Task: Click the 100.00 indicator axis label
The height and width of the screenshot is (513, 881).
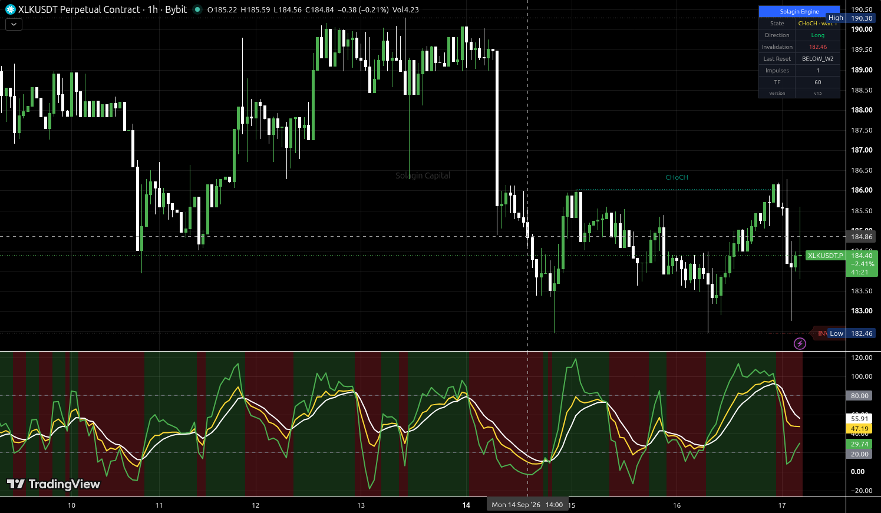Action: 862,376
